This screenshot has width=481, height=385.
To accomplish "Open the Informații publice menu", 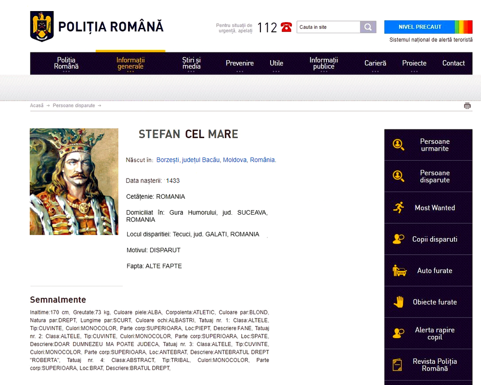I will coord(324,63).
